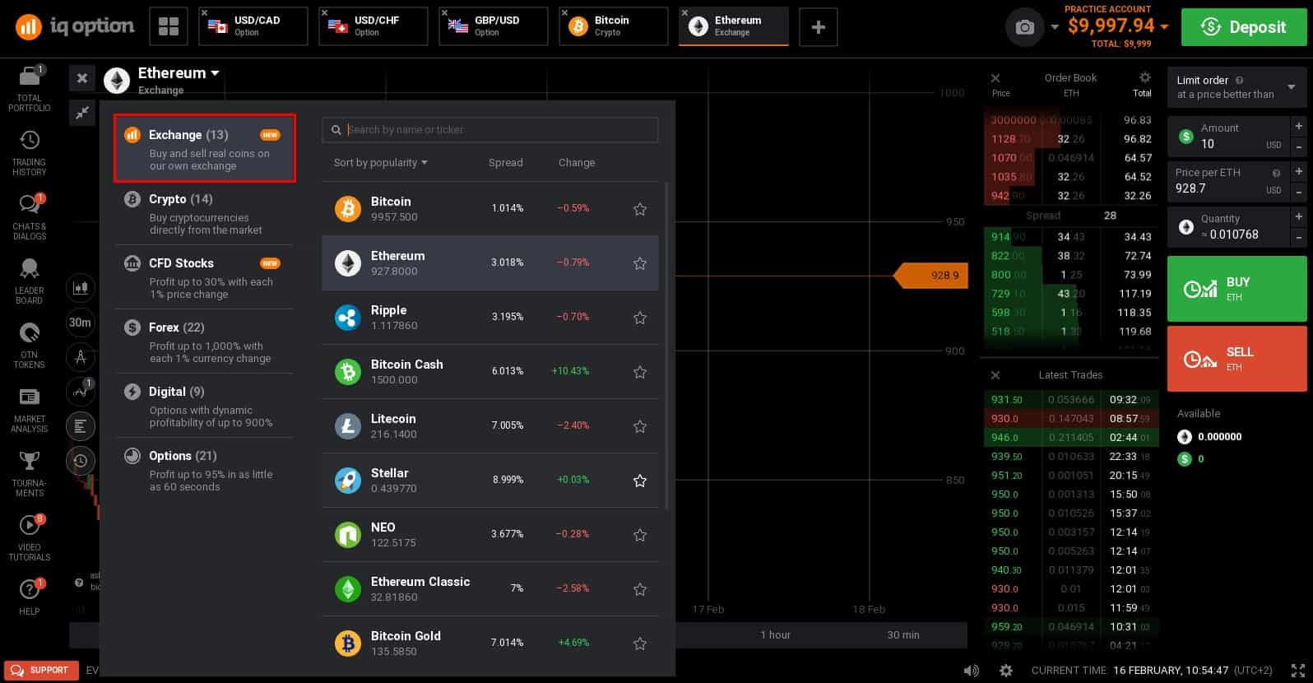Viewport: 1313px width, 683px height.
Task: Favorite Bitcoin Cash with its star
Action: [x=640, y=372]
